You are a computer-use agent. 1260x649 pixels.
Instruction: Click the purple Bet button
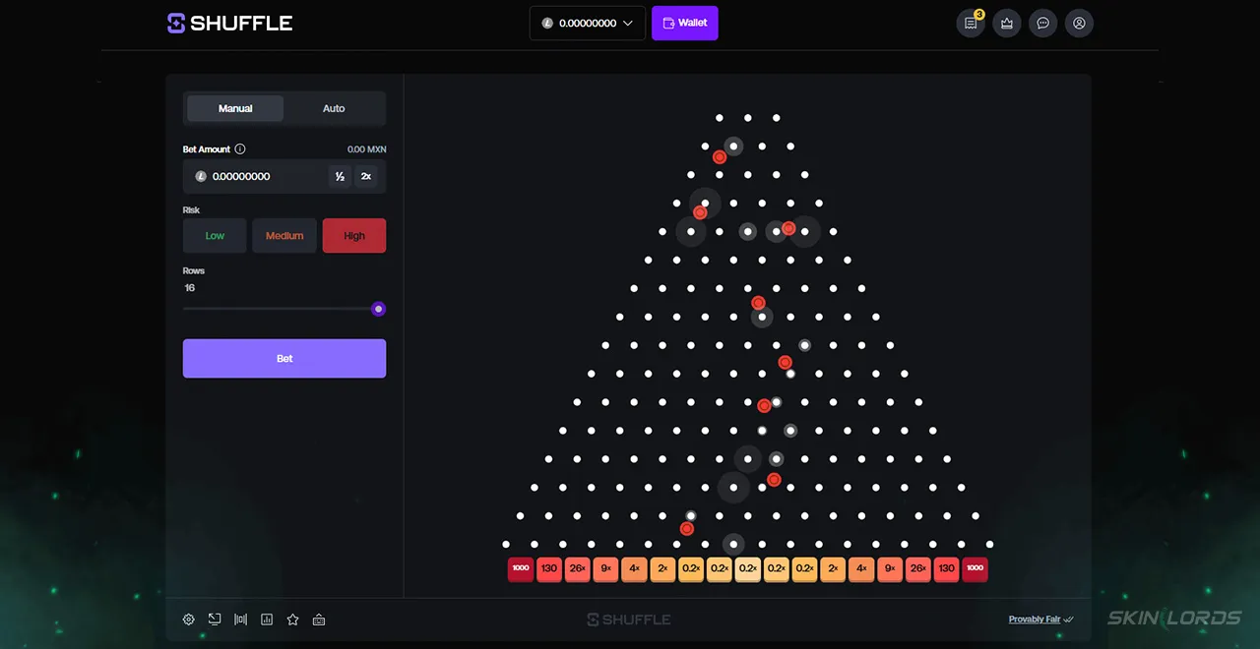click(x=284, y=359)
